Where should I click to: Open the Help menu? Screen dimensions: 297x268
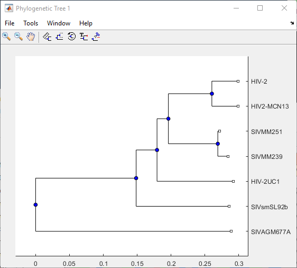(x=86, y=23)
